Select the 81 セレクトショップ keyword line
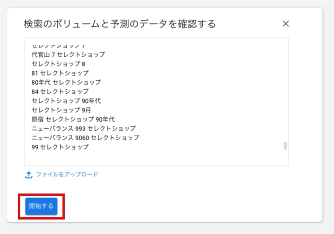Screen dimensions: 334x234 tap(60, 73)
